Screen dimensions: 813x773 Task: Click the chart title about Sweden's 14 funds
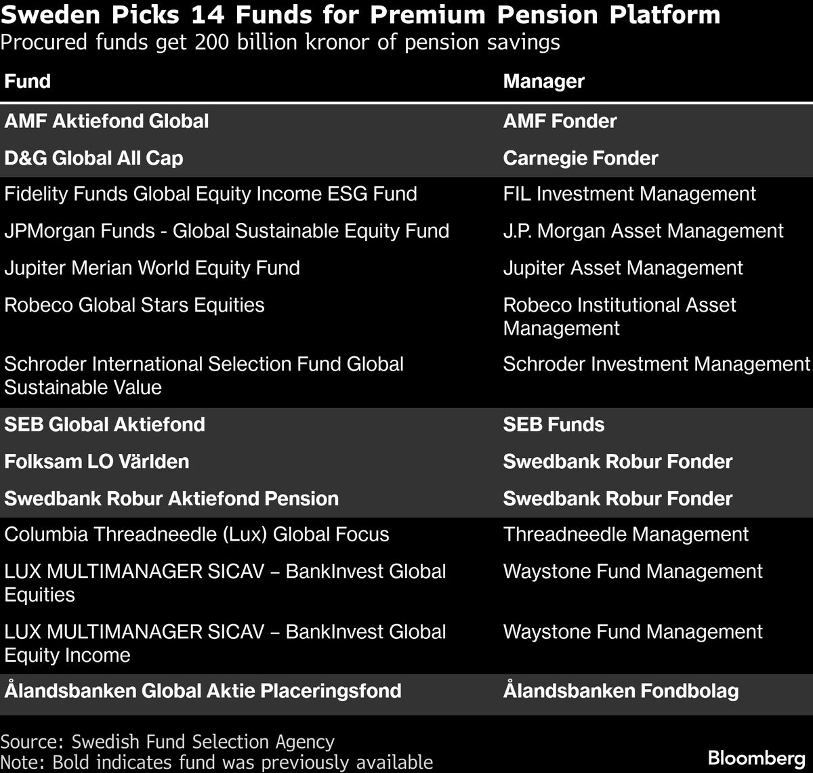(360, 15)
